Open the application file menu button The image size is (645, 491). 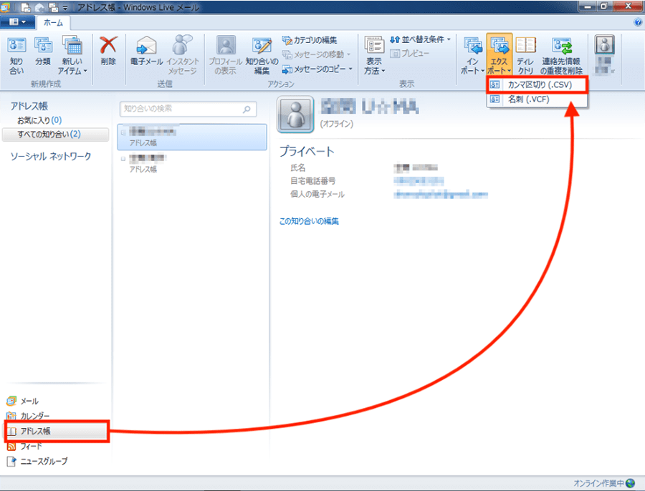click(x=17, y=22)
